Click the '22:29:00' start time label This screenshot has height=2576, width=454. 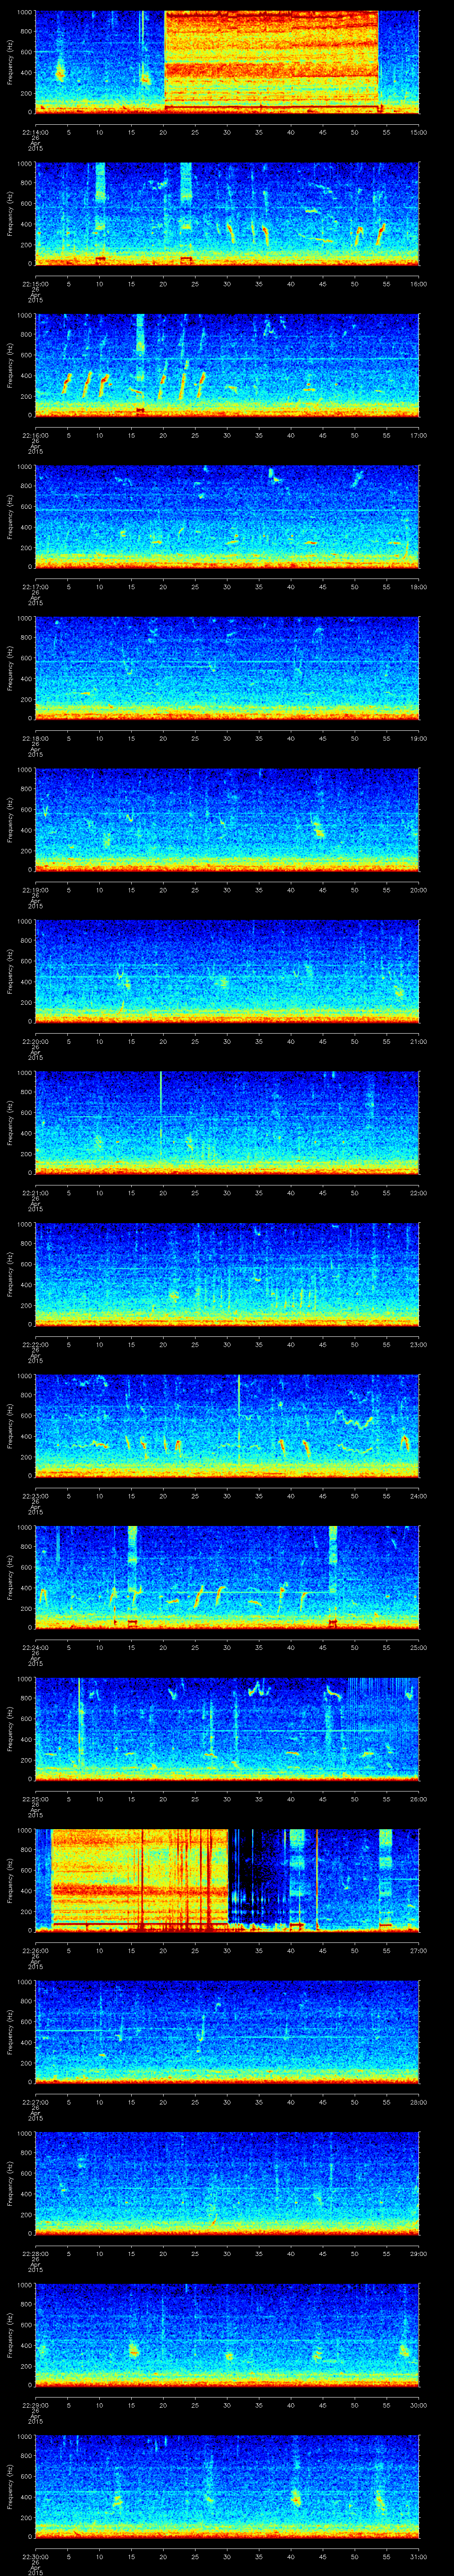[35, 2404]
